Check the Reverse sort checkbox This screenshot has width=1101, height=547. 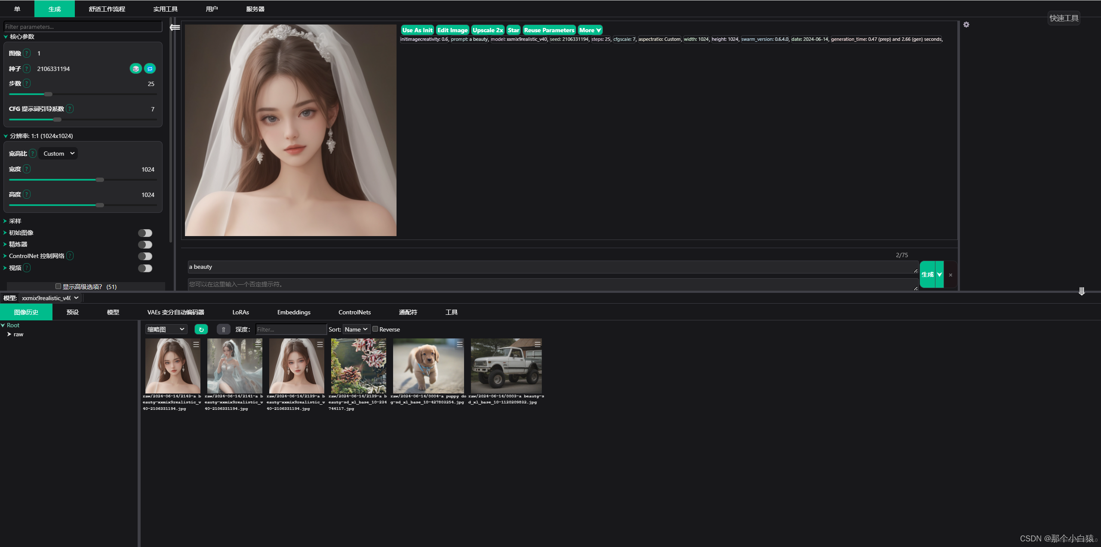click(x=375, y=329)
